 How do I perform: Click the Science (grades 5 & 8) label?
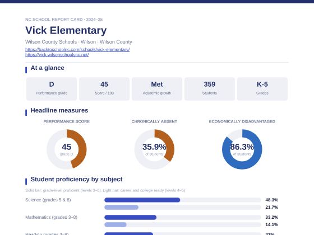[x=48, y=200]
